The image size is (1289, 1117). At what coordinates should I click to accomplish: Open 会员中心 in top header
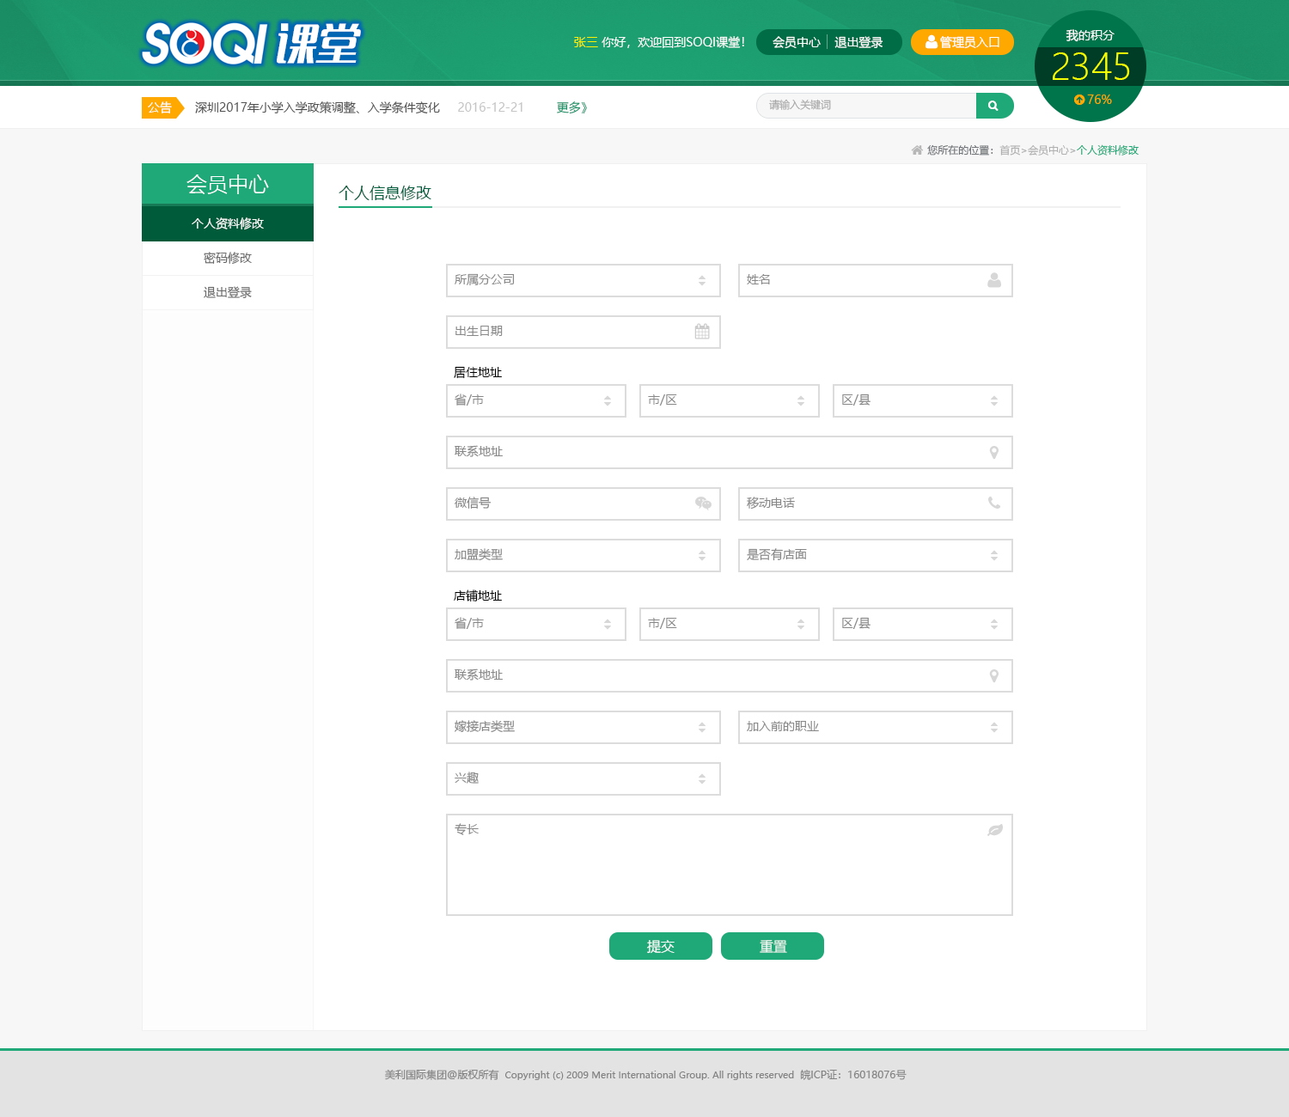click(x=796, y=42)
